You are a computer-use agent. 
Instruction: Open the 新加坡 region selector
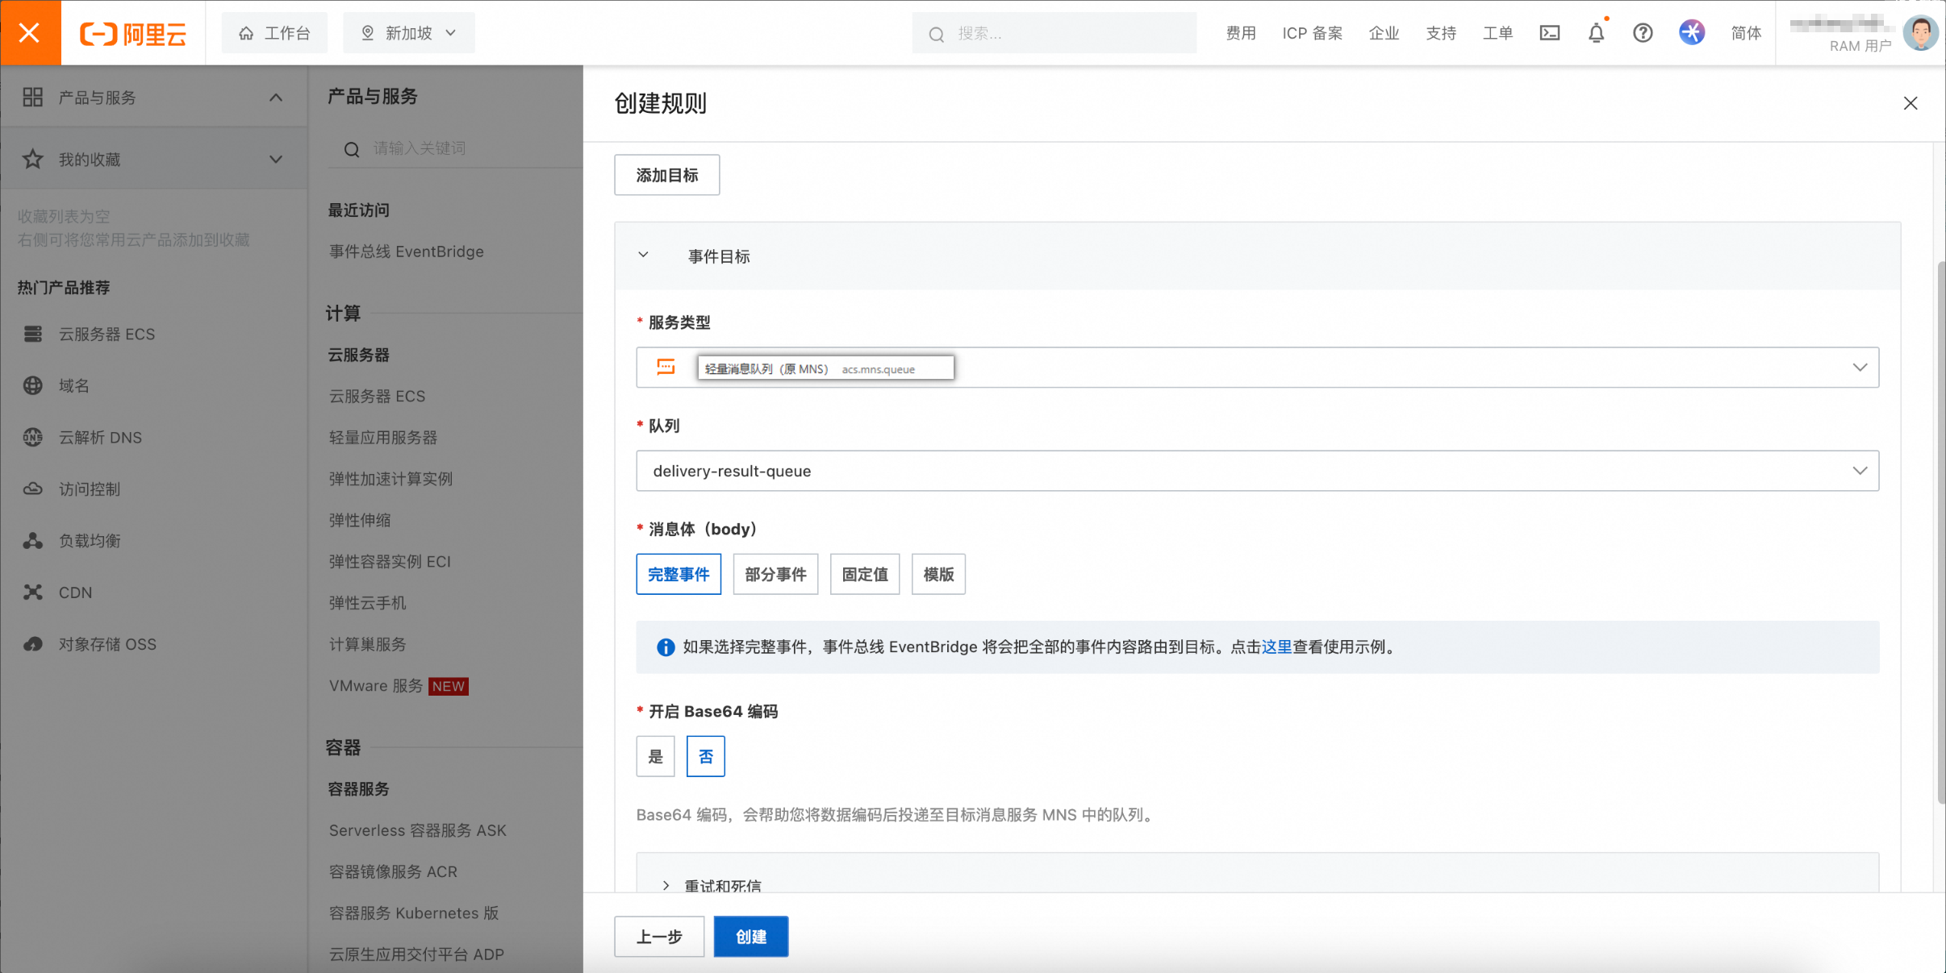[x=408, y=33]
